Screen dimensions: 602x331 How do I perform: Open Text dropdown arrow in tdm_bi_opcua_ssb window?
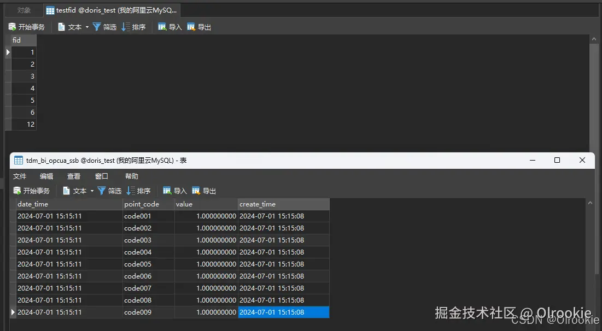(x=92, y=191)
